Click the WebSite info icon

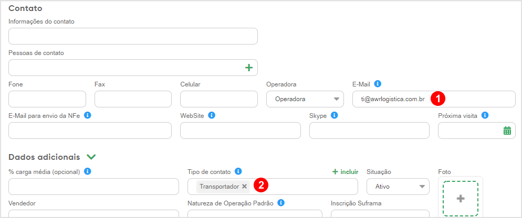212,115
